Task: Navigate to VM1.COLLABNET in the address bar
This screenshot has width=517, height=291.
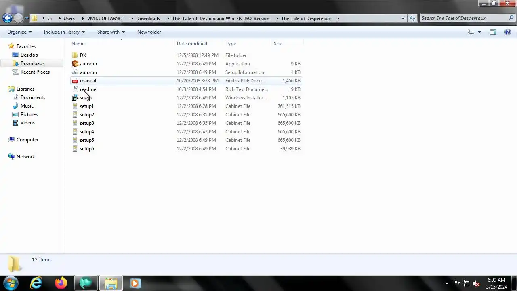Action: click(x=105, y=19)
